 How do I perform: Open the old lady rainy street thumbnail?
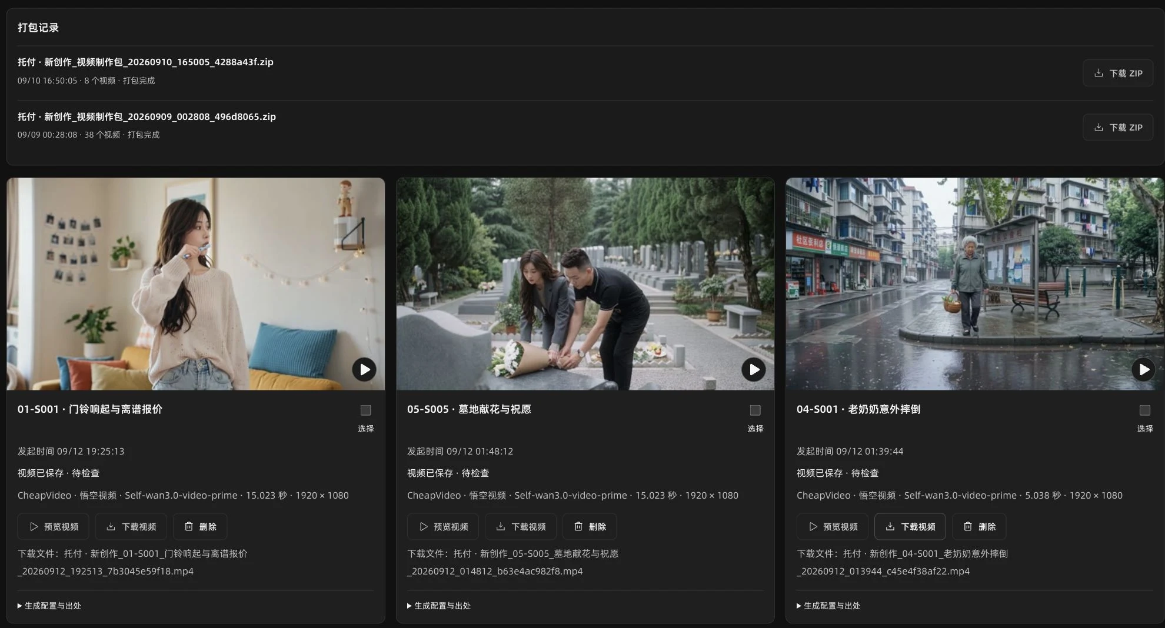click(975, 284)
